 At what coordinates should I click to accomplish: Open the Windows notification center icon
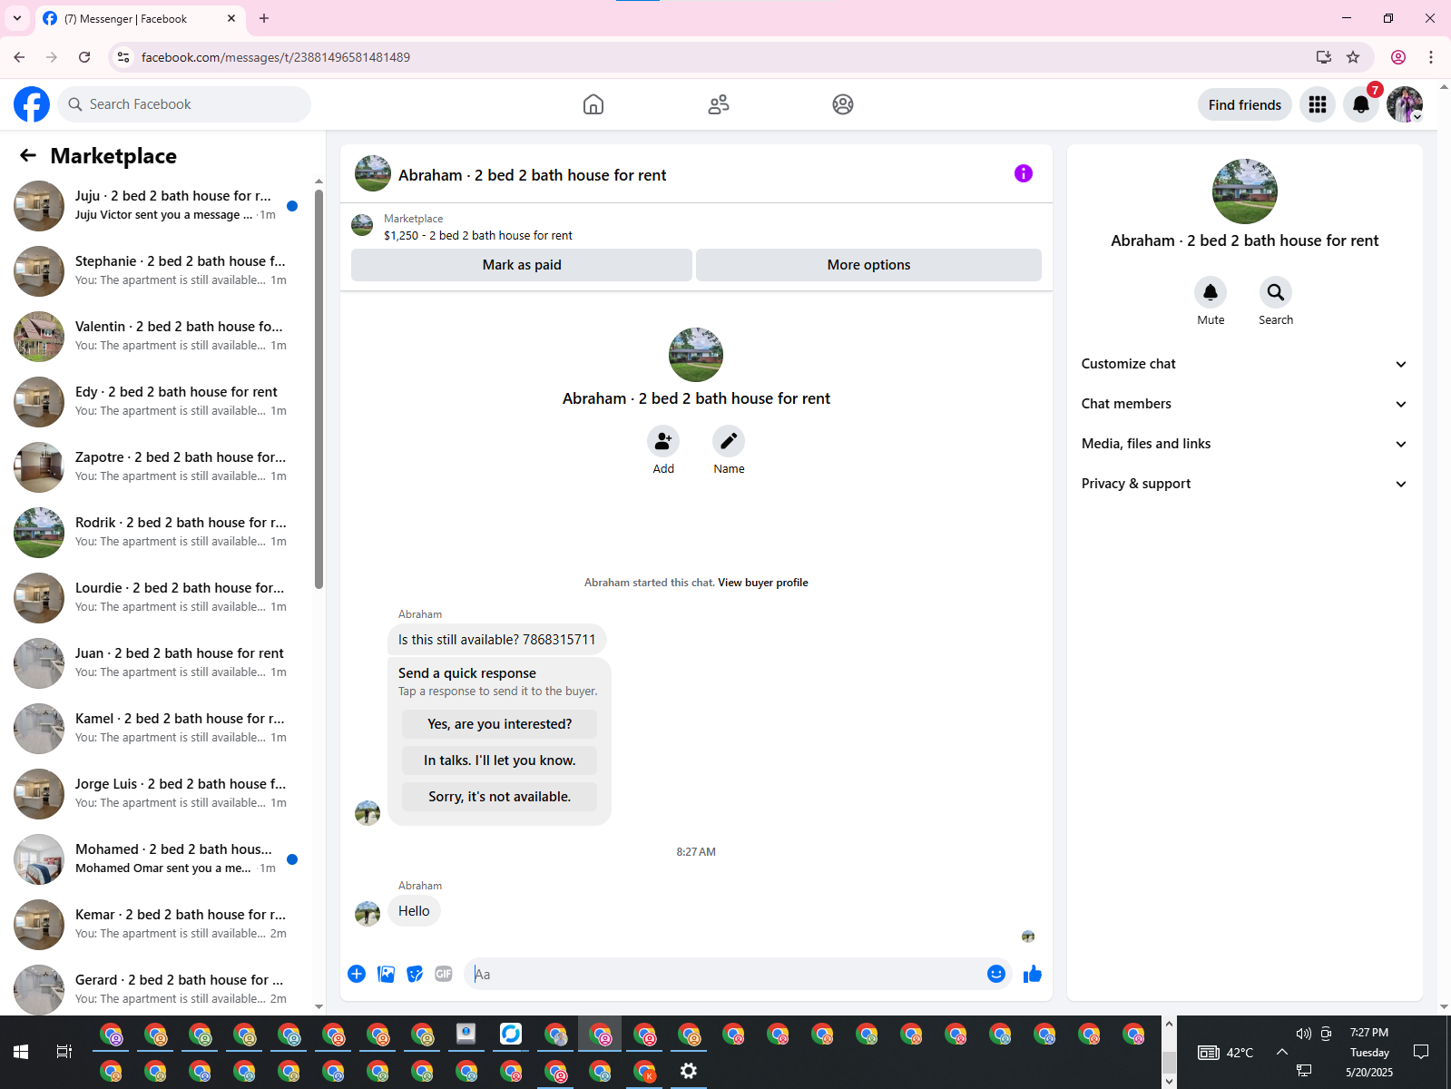(x=1421, y=1052)
